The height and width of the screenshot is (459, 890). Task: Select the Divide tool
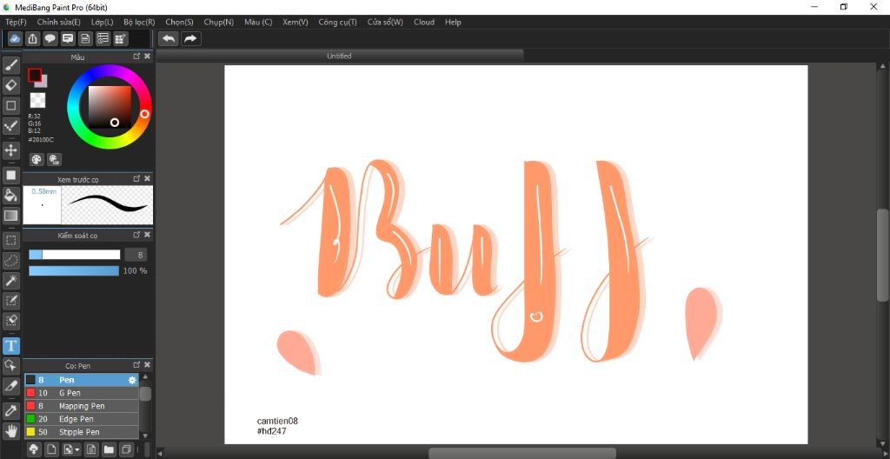[x=10, y=386]
